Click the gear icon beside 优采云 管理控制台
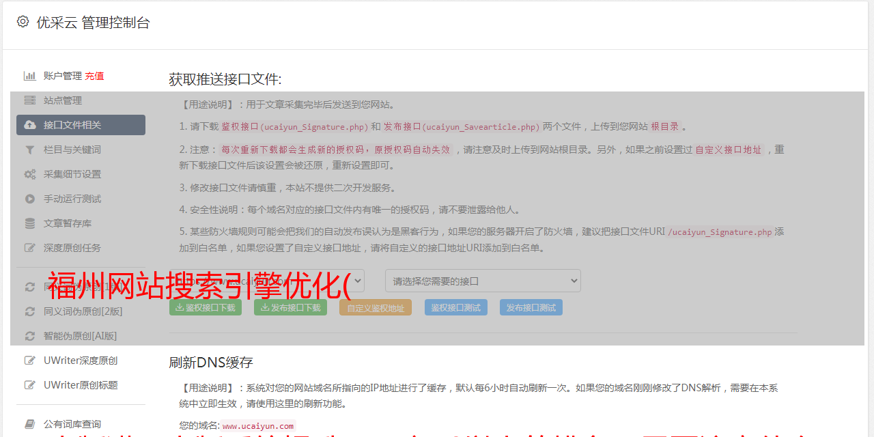874x437 pixels. click(23, 22)
